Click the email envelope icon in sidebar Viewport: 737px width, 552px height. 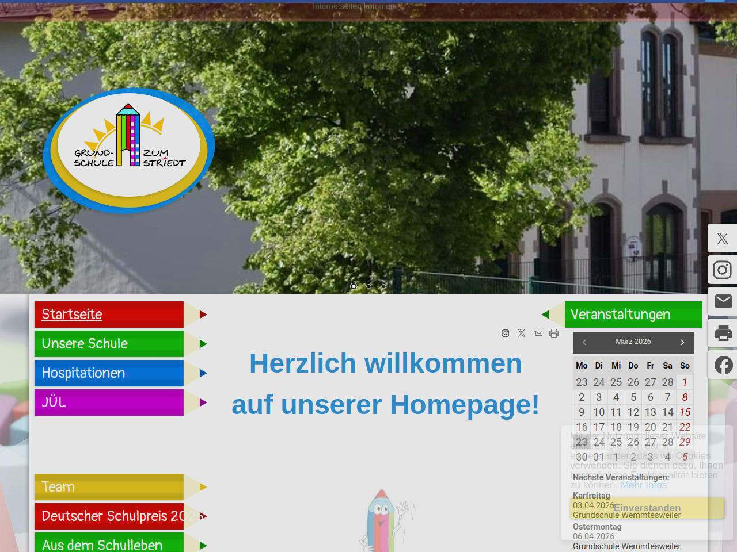[723, 301]
